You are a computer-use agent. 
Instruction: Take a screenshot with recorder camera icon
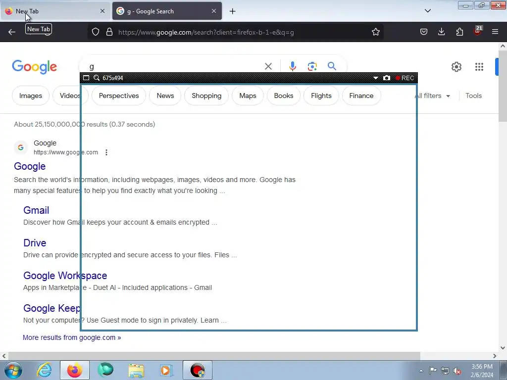click(x=386, y=78)
